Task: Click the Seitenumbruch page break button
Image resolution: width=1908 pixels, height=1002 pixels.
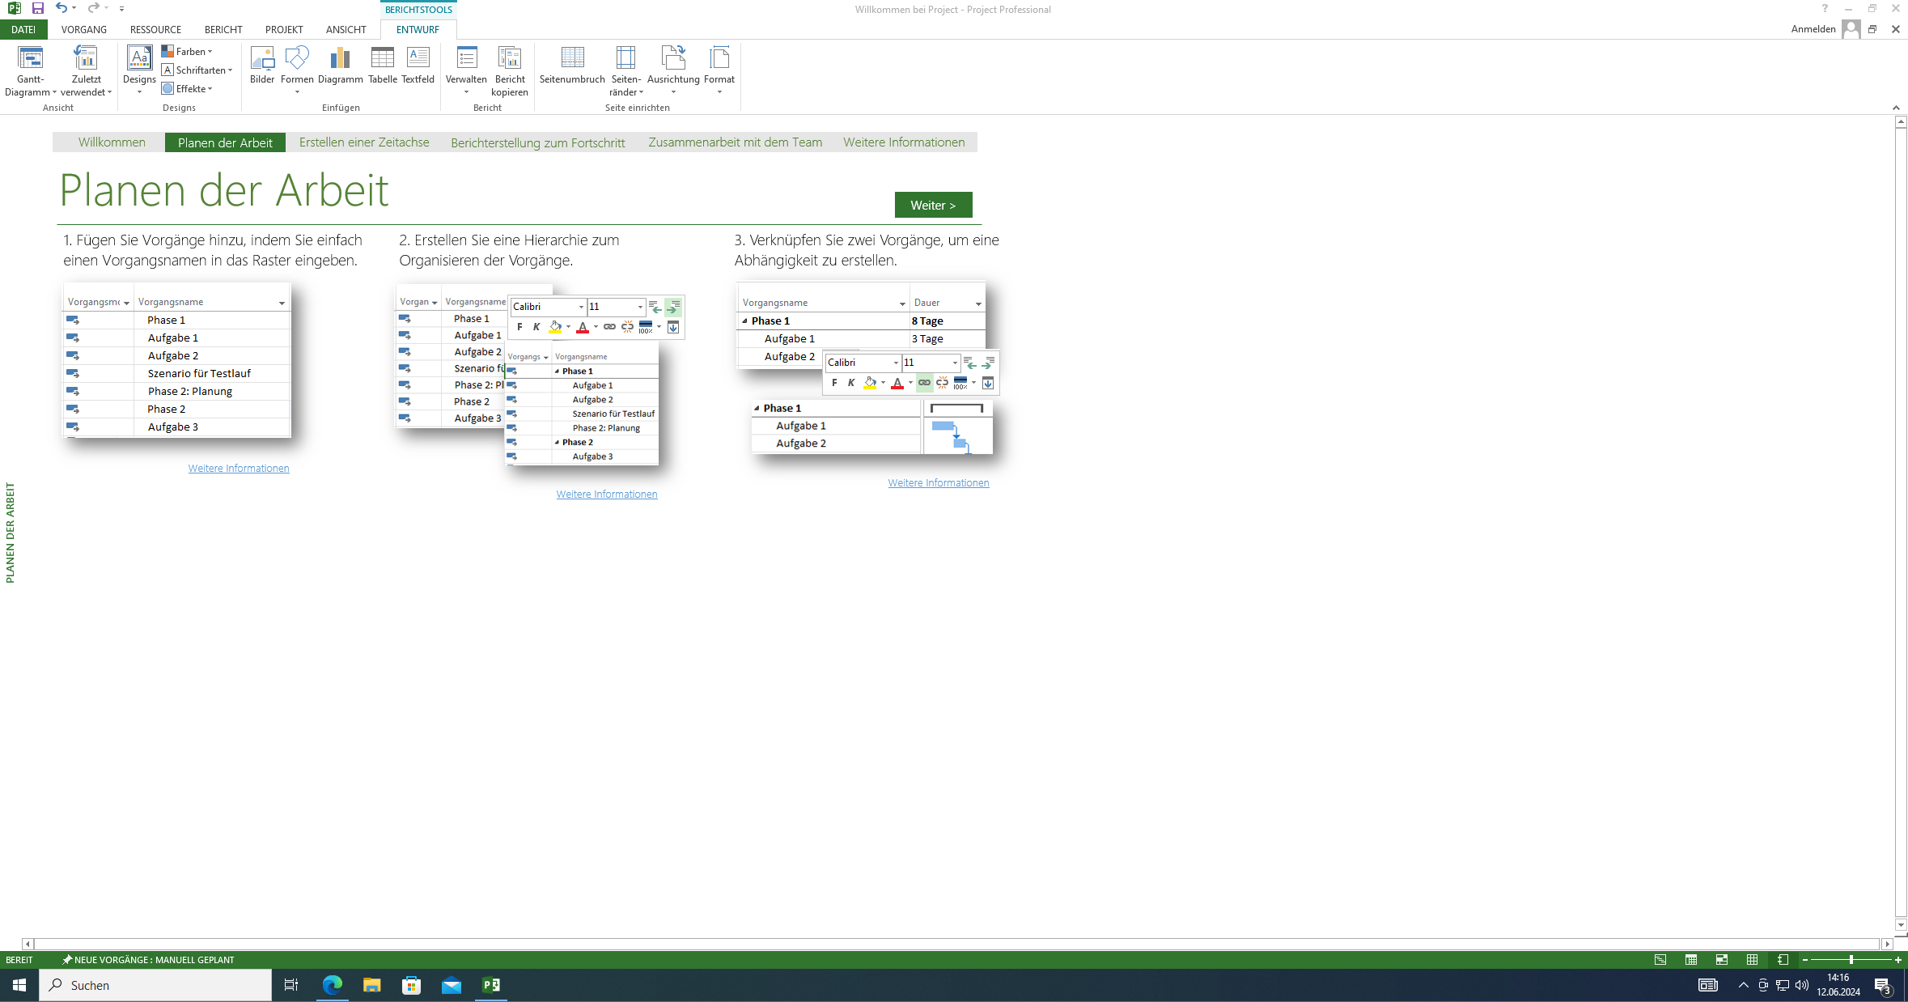Action: (572, 65)
